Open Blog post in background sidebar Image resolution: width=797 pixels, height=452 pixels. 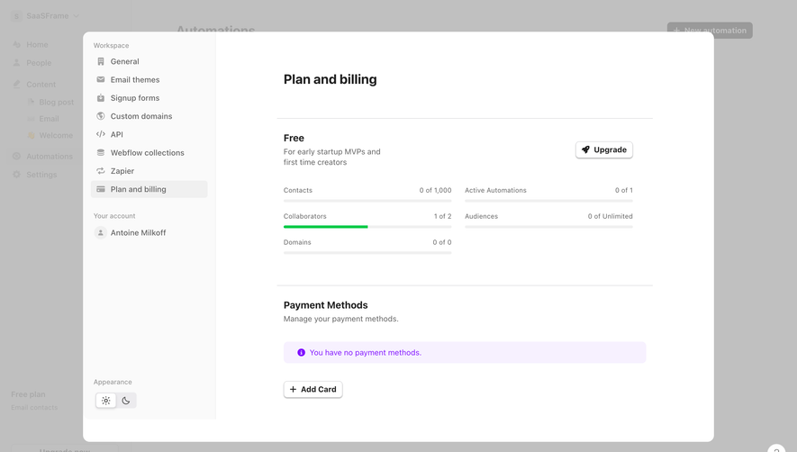point(57,103)
